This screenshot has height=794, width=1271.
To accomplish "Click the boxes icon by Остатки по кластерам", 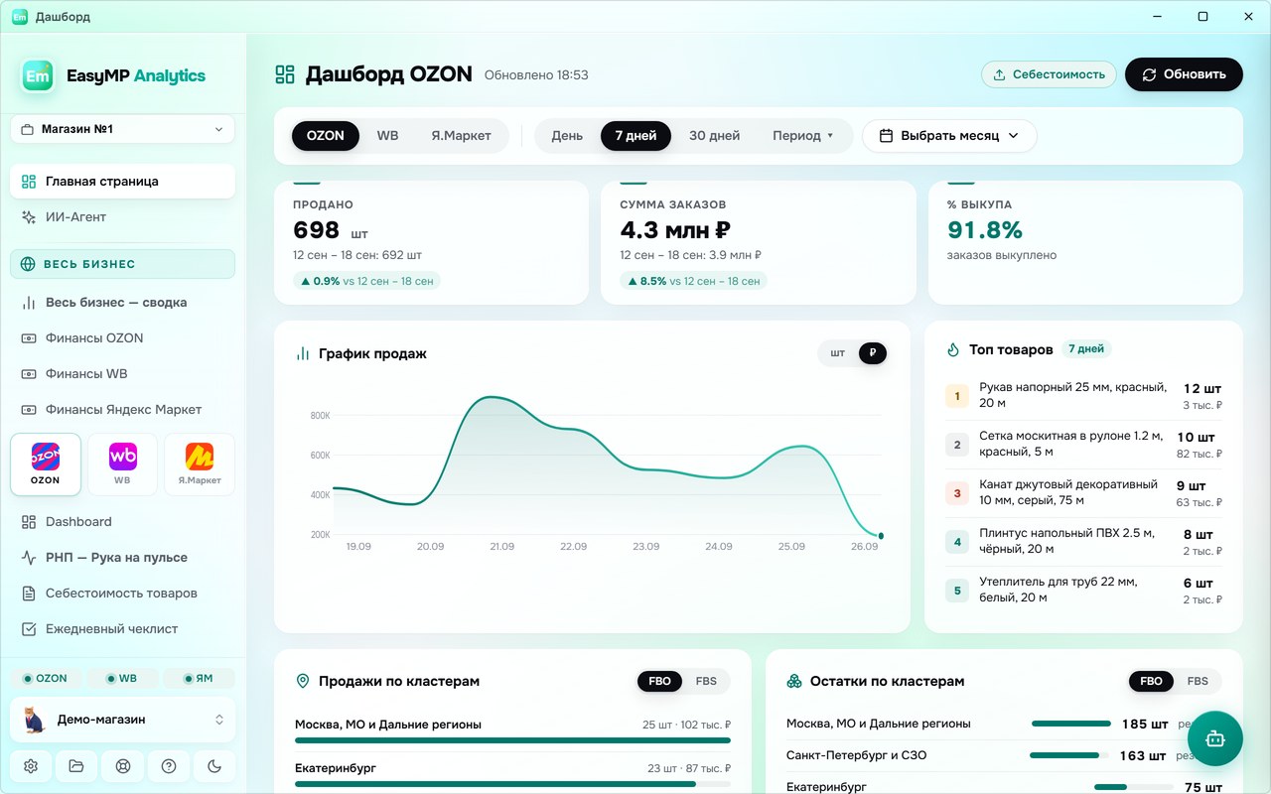I will 794,681.
